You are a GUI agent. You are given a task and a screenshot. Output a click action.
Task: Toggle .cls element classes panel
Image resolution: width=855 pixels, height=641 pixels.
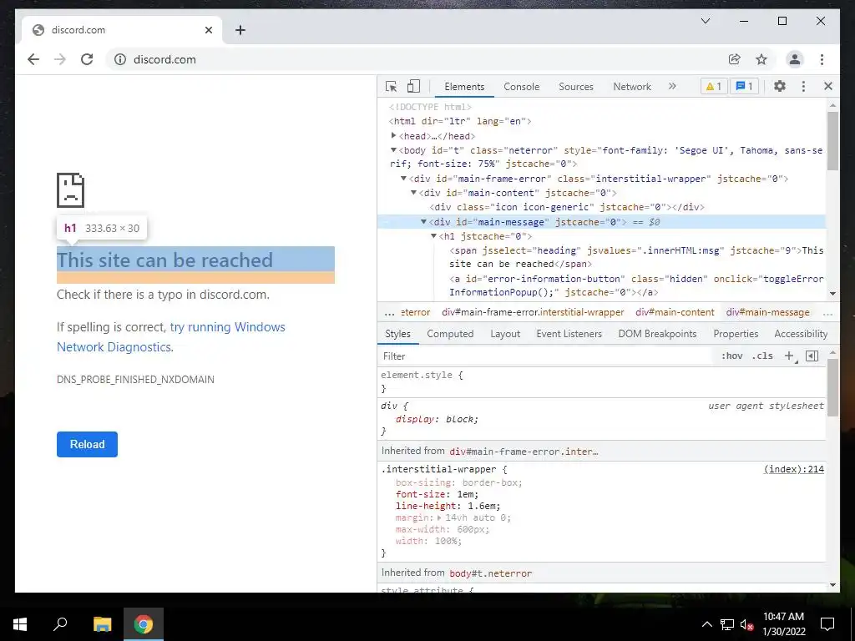click(x=762, y=356)
